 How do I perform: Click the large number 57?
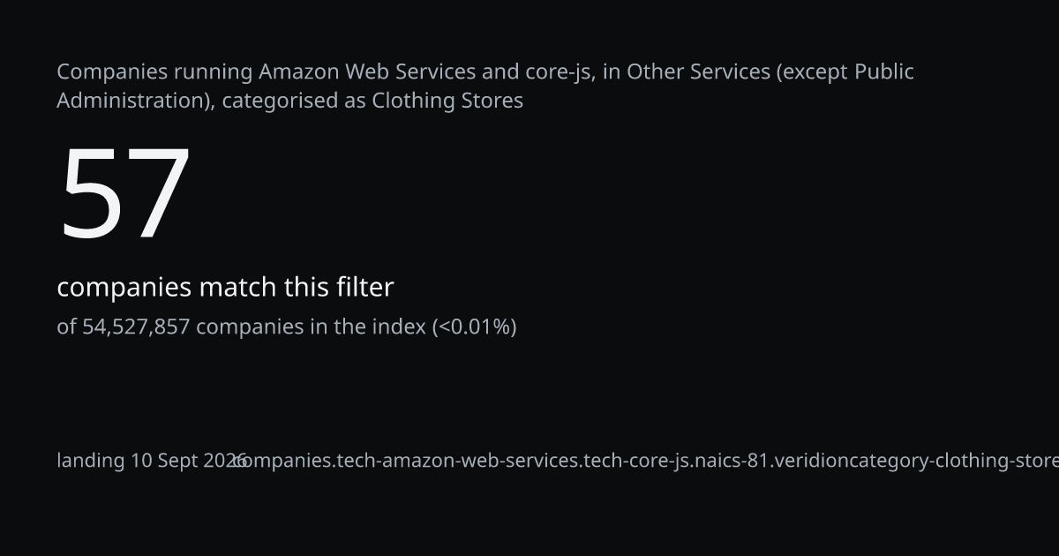[124, 194]
